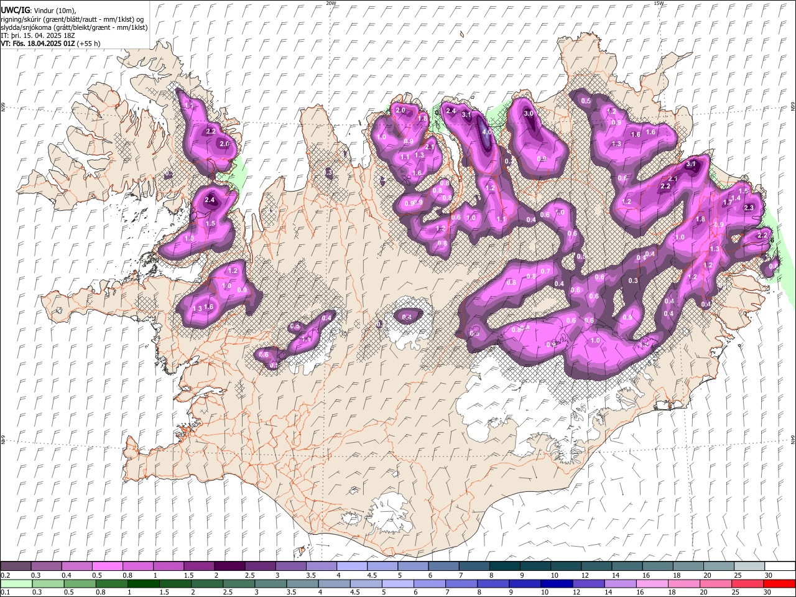This screenshot has width=796, height=597.
Task: Click the darkest purple 2 swatch in the upper legend
Action: (x=229, y=566)
